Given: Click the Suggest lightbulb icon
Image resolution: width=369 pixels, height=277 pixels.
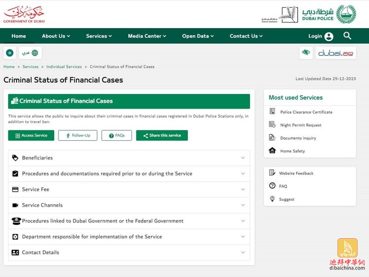Looking at the screenshot, I should (x=272, y=199).
